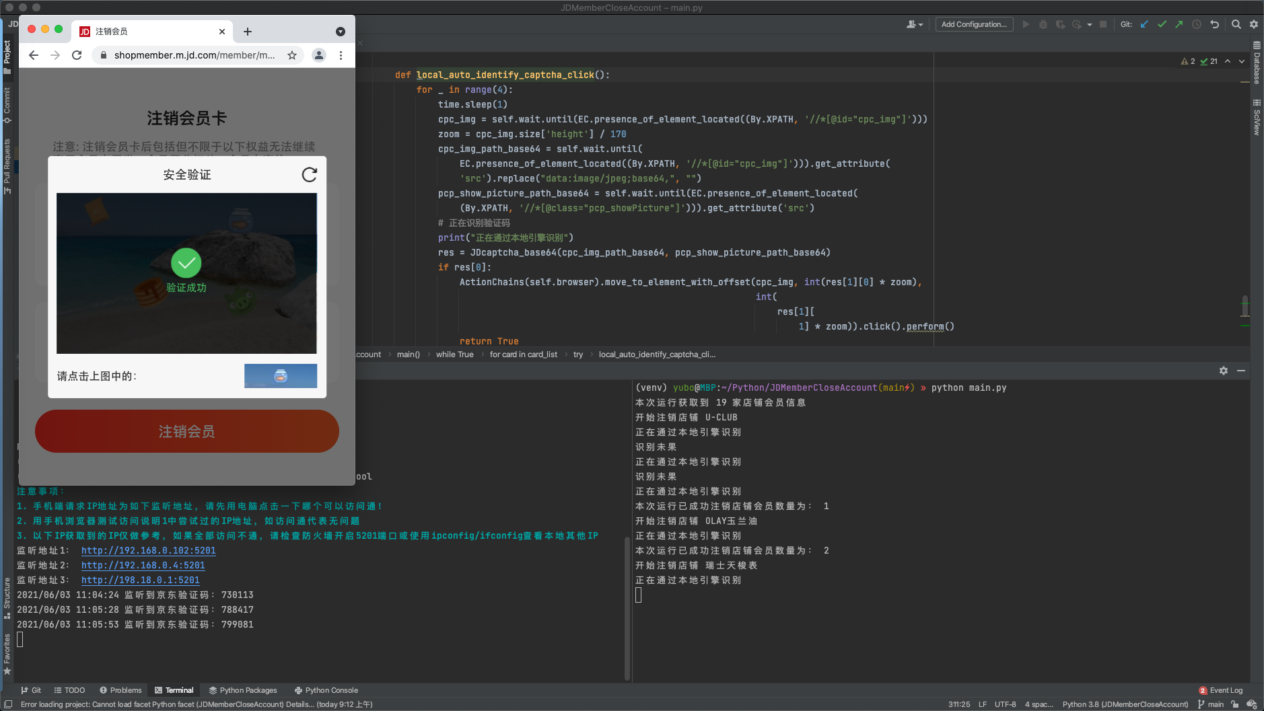Switch to Python Packages bottom tab

pos(243,690)
